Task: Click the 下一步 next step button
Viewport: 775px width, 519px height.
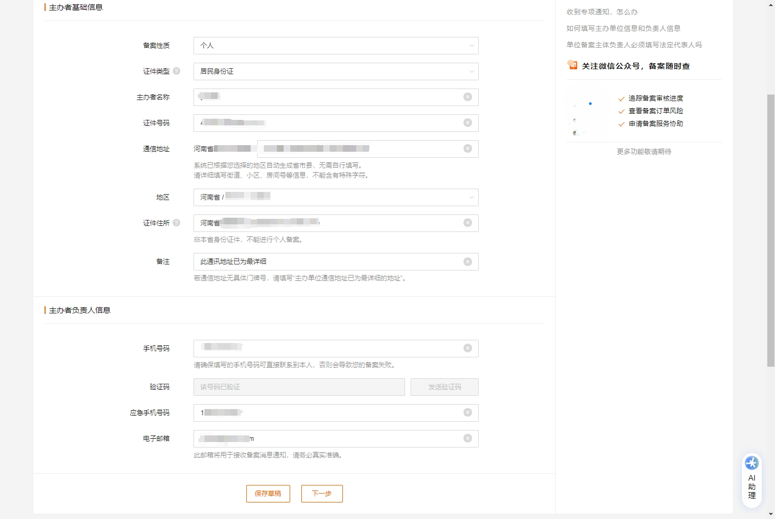Action: point(322,494)
